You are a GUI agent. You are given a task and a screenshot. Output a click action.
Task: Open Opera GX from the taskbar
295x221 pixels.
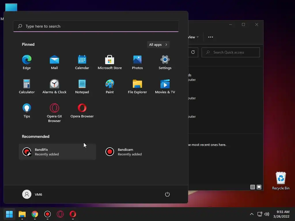[60, 214]
